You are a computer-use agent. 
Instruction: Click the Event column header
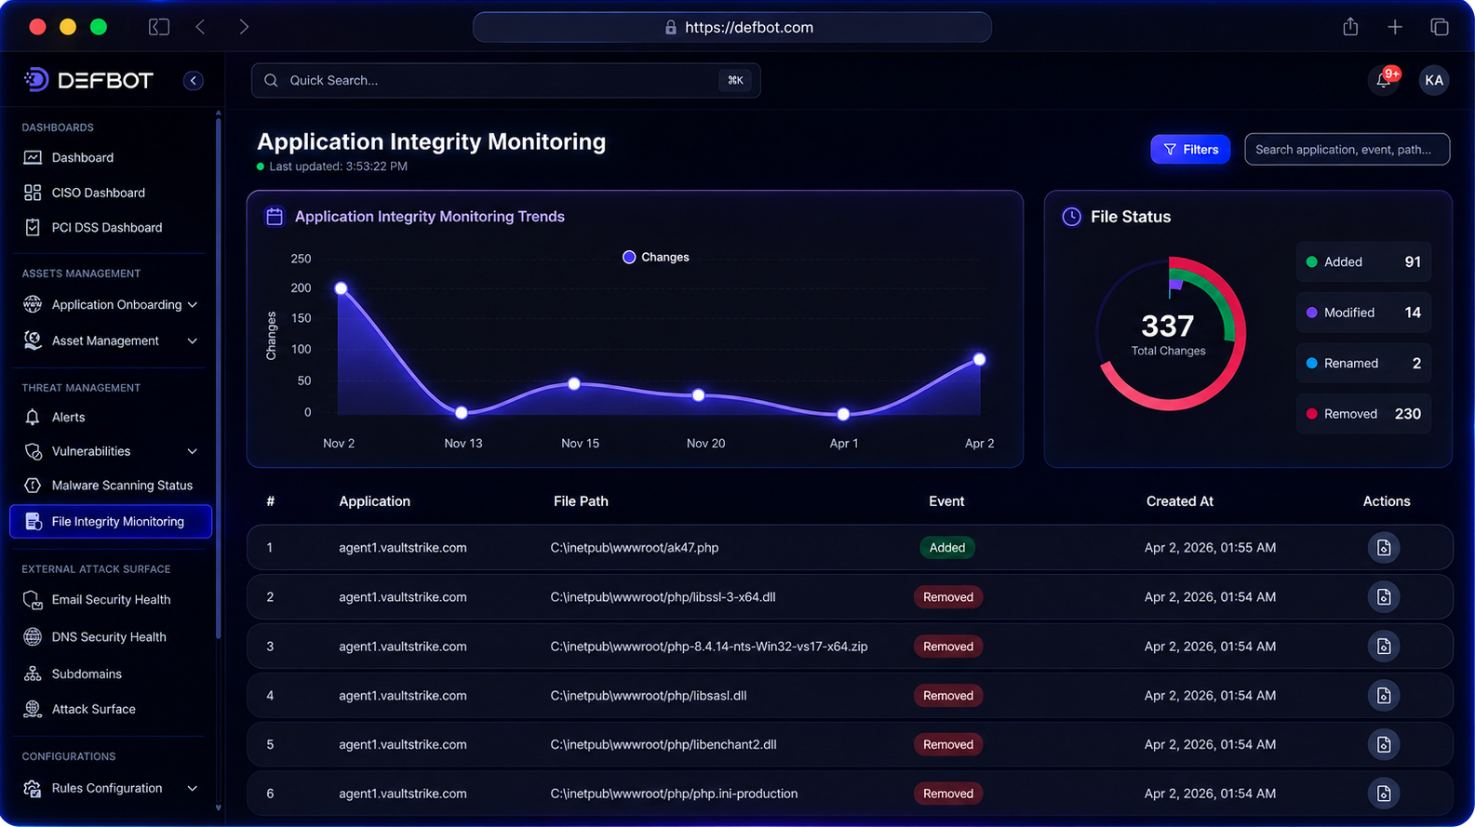click(x=946, y=501)
